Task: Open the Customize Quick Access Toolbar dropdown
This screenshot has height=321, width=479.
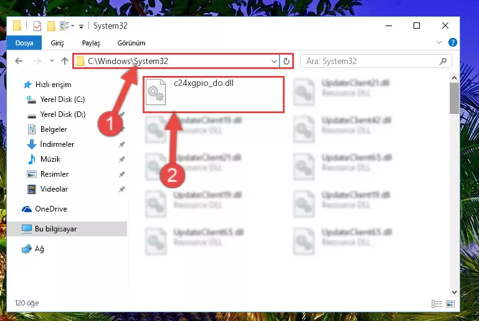Action: [81, 27]
